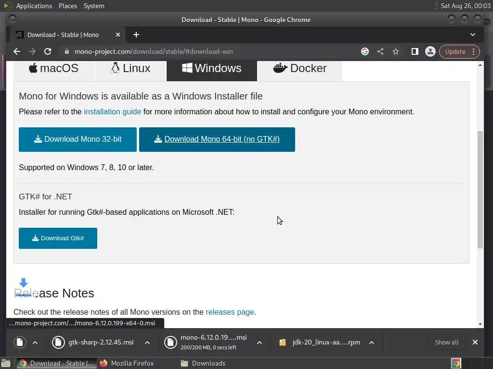Viewport: 493px width, 369px height.
Task: Open the Applications menu
Action: pyautogui.click(x=34, y=6)
